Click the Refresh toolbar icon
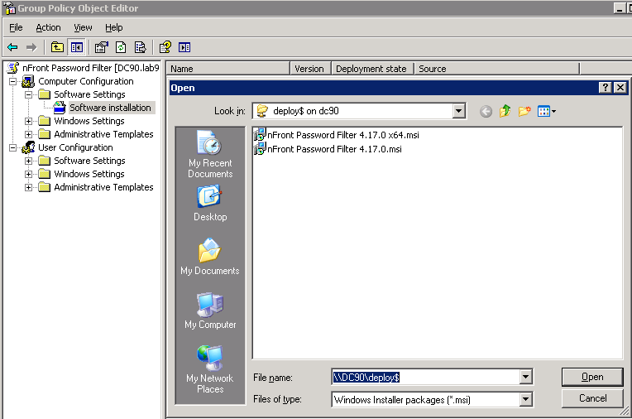This screenshot has width=632, height=419. pyautogui.click(x=121, y=48)
